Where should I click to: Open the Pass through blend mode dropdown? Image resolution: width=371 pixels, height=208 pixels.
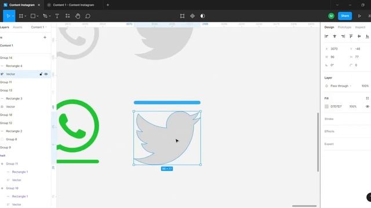[x=341, y=86]
